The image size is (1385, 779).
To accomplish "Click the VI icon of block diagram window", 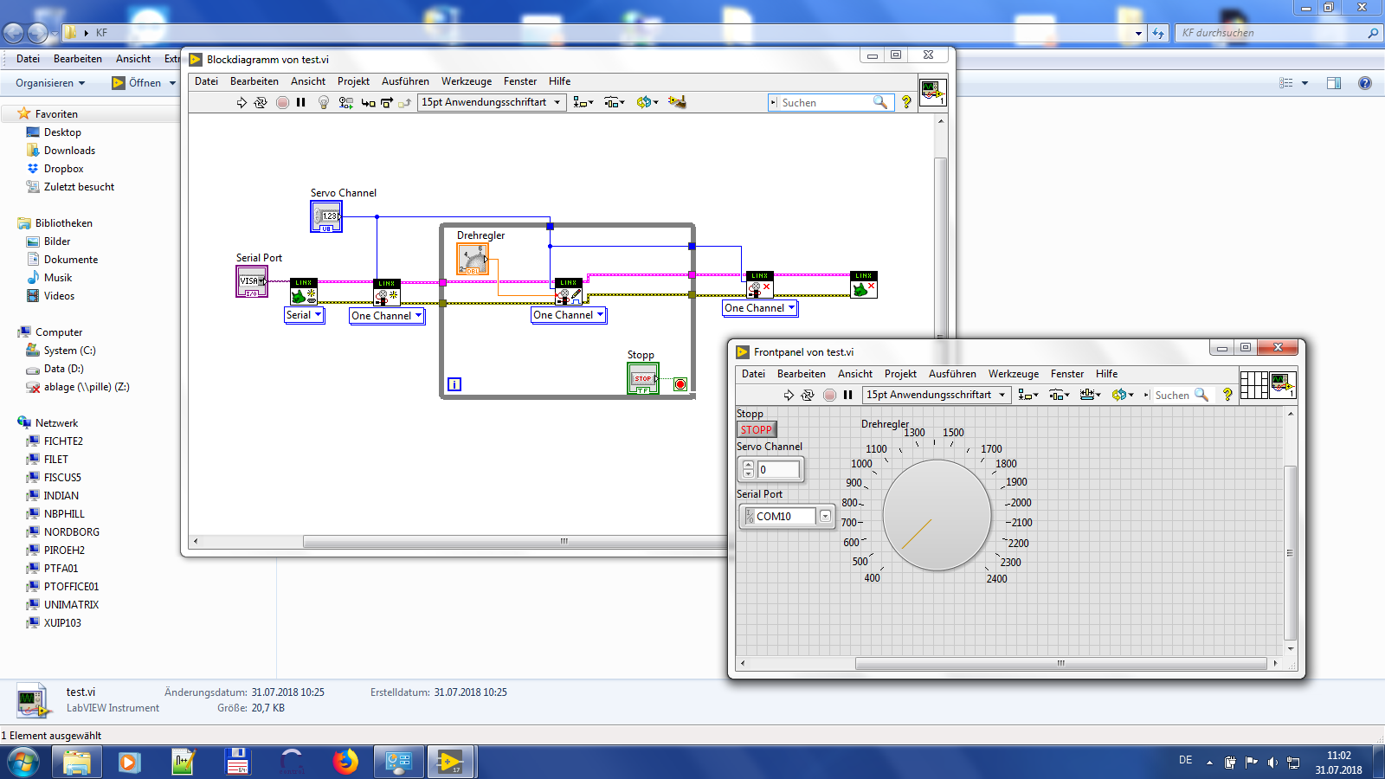I will click(x=933, y=93).
